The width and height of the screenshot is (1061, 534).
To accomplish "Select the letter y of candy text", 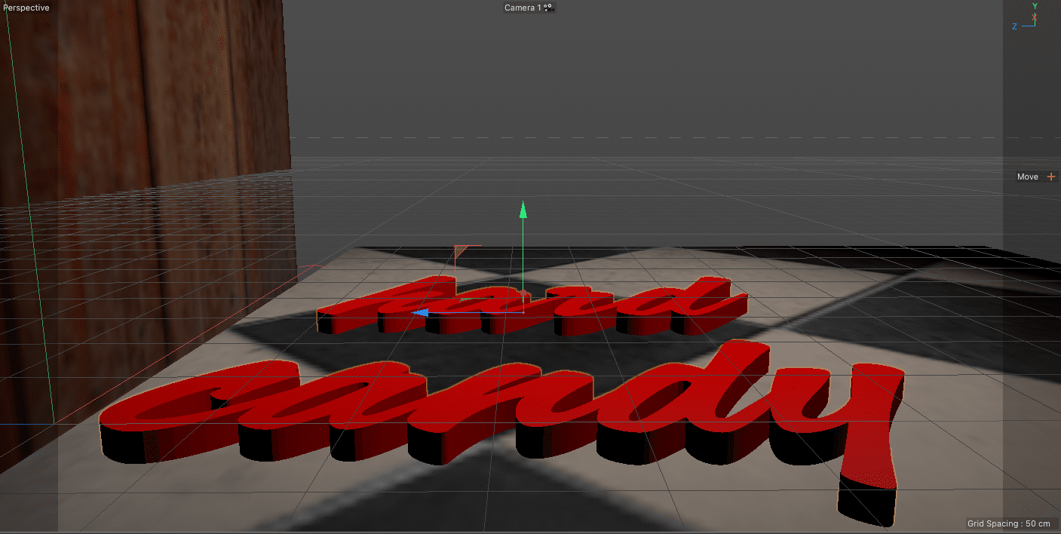I will (x=867, y=422).
